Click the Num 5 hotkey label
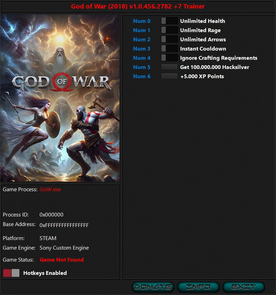276x295 pixels. point(142,67)
